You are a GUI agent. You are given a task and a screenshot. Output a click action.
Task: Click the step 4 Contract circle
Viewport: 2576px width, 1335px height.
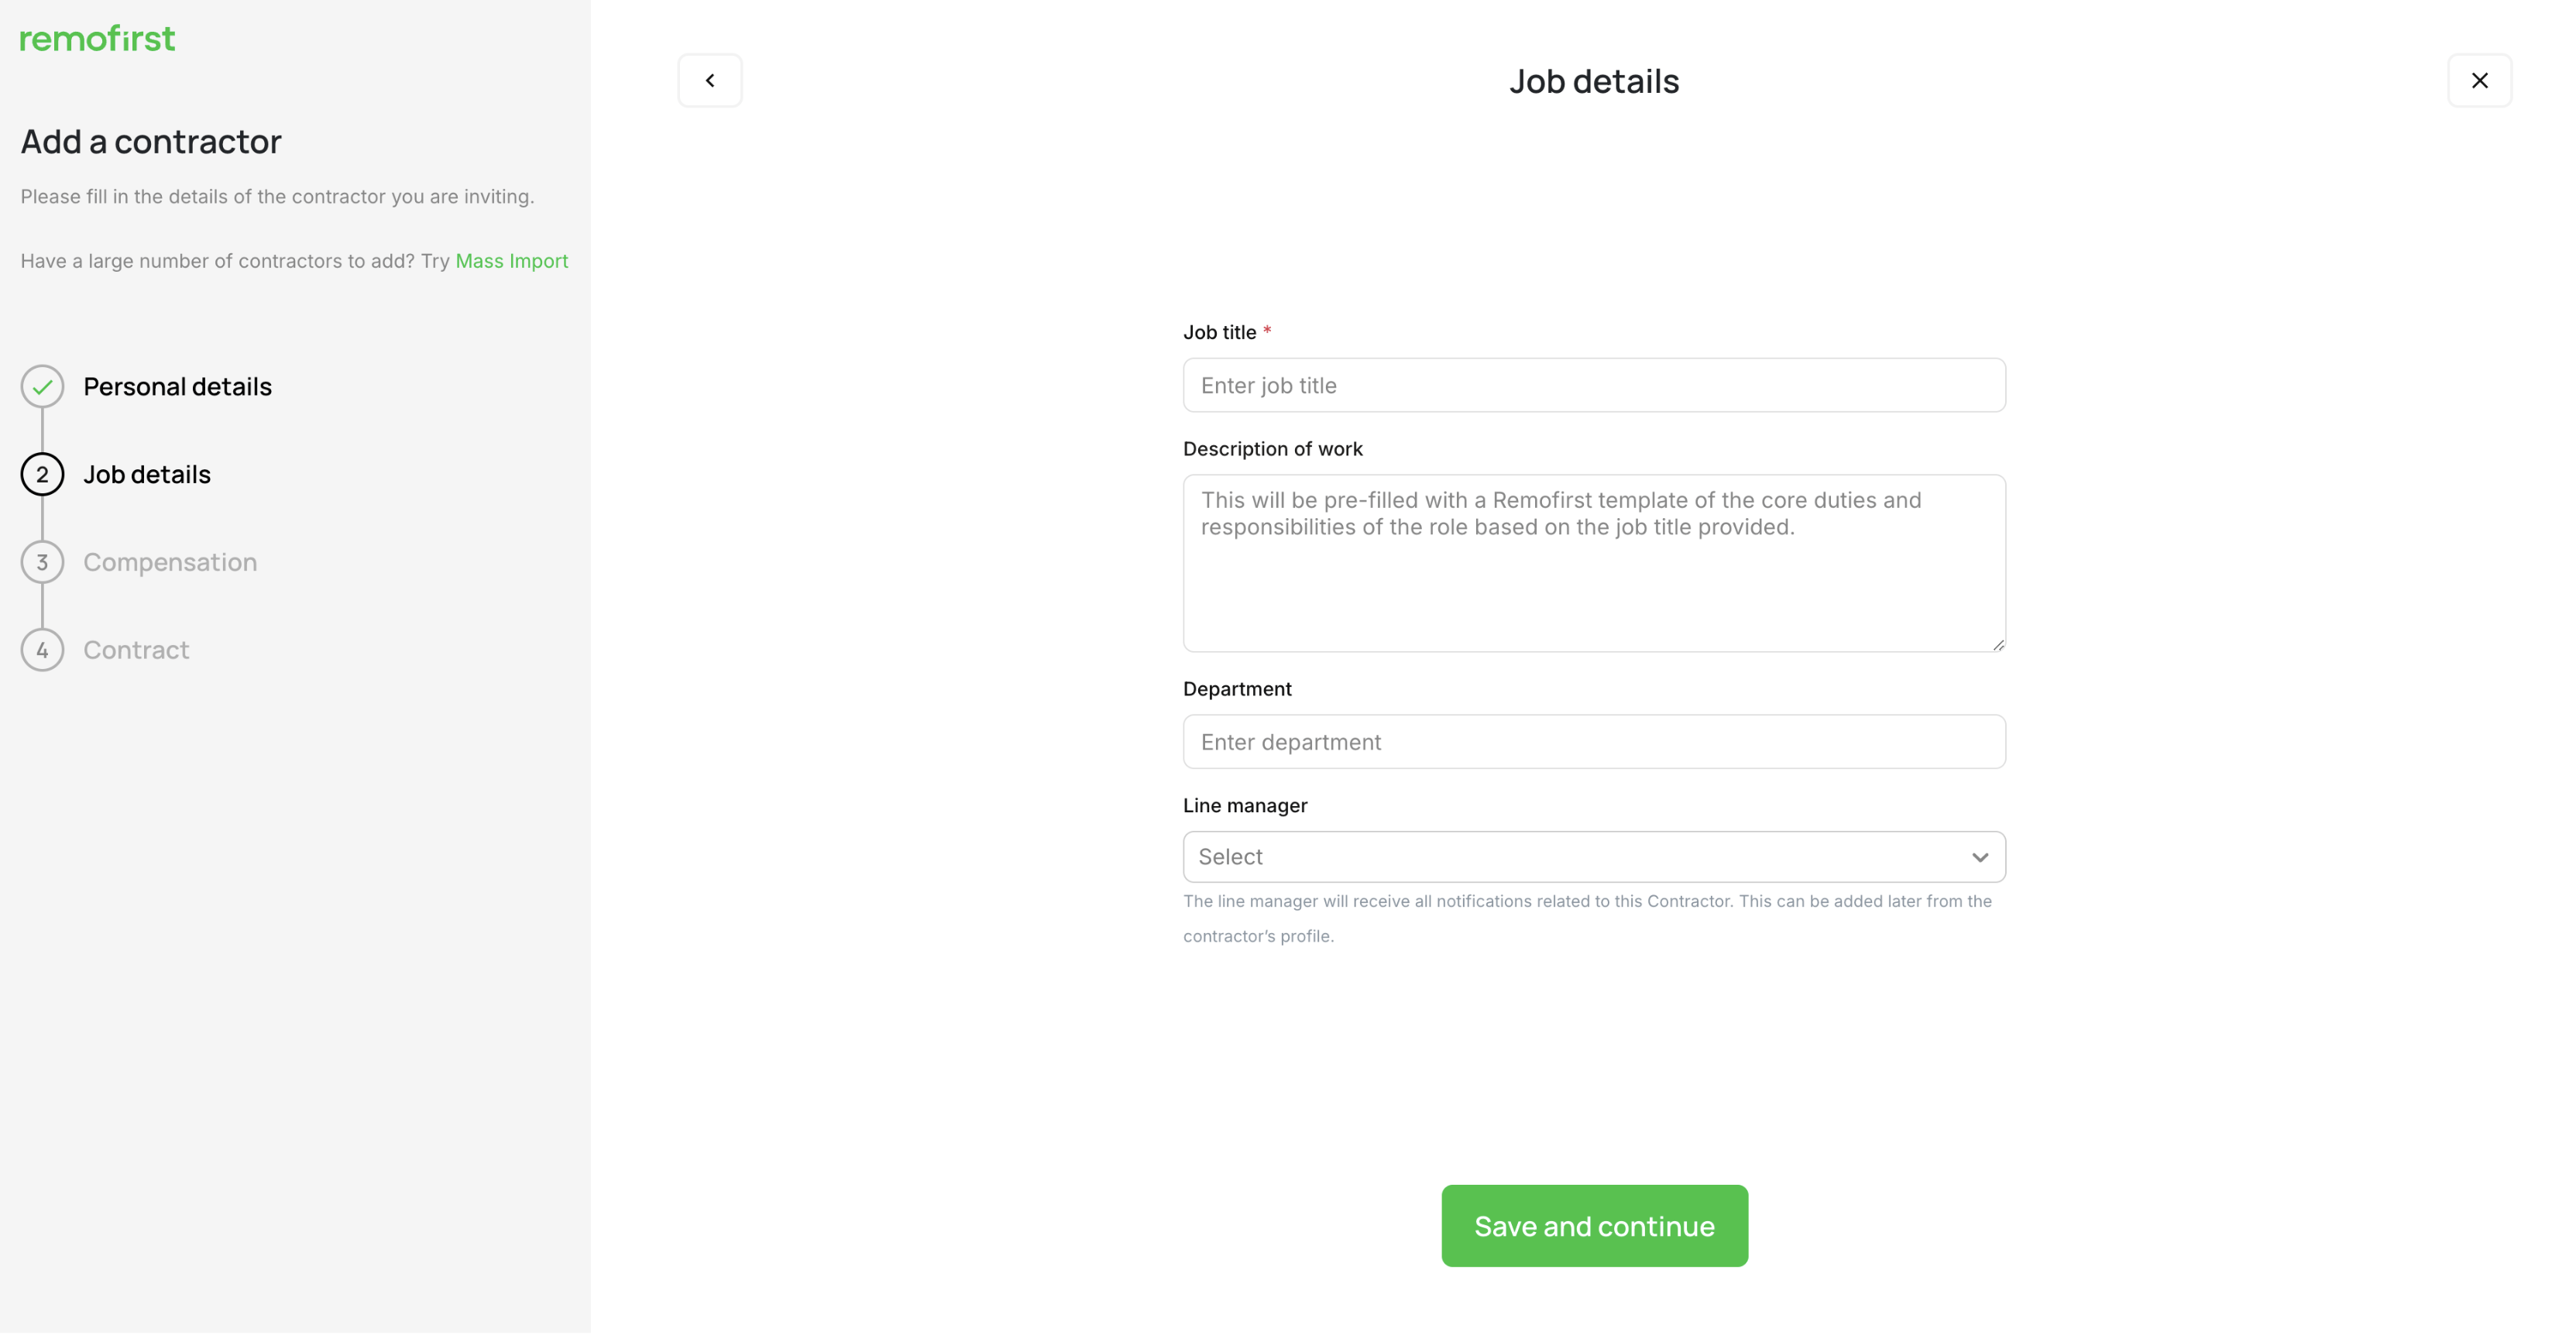coord(42,650)
